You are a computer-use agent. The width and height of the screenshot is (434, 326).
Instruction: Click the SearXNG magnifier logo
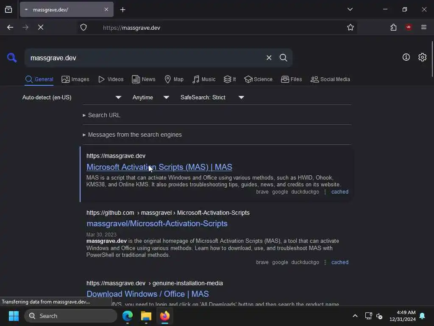point(12,58)
